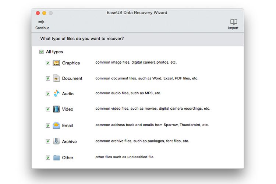Click the Audio music note icon

pos(57,93)
